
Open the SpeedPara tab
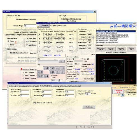click(x=34, y=86)
